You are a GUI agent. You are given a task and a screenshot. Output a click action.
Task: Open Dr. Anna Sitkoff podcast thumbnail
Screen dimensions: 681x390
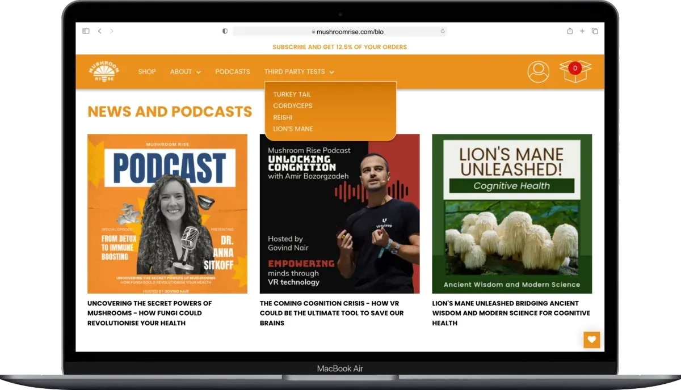coord(167,214)
